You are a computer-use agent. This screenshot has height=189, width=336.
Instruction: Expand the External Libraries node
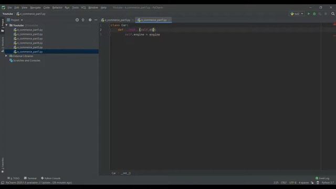(6, 56)
